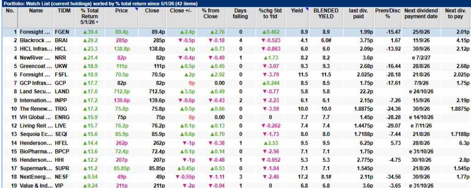
Task: Click the last div. paid header
Action: [359, 13]
